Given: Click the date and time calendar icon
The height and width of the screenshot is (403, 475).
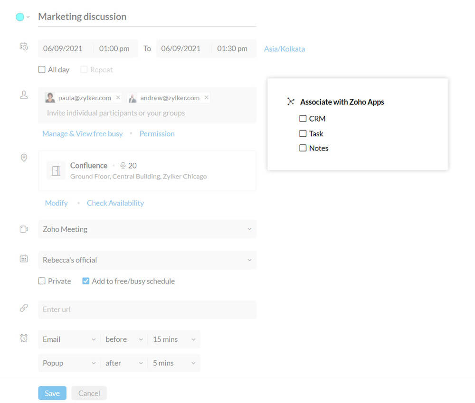Looking at the screenshot, I should 23,47.
